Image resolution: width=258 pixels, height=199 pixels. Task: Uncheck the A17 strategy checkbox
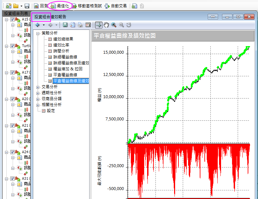13,72
